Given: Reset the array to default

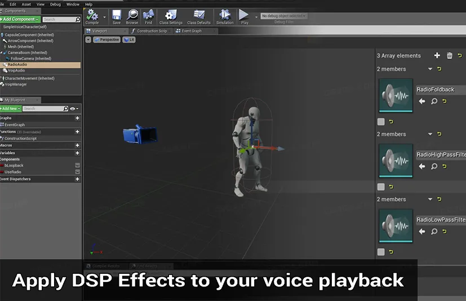Looking at the screenshot, I should (460, 56).
